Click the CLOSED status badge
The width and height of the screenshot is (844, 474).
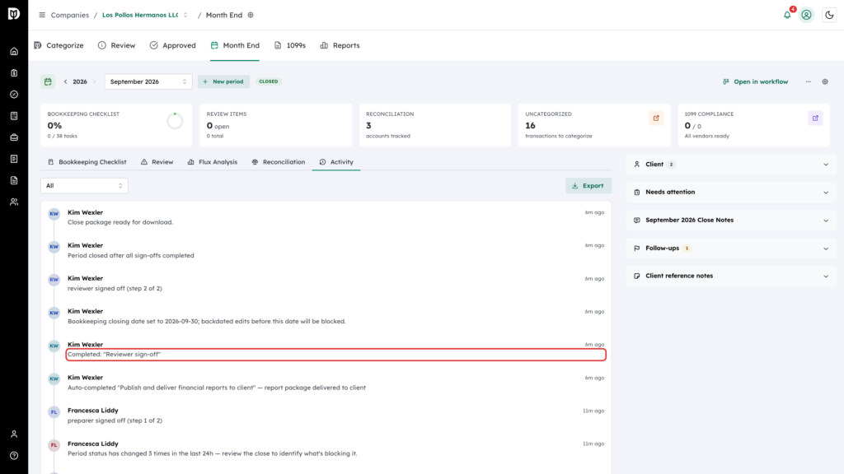(269, 81)
